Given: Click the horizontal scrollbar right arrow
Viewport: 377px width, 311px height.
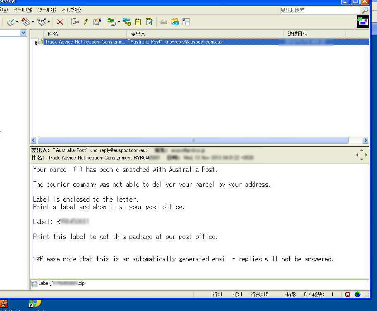Looking at the screenshot, I should pyautogui.click(x=365, y=140).
